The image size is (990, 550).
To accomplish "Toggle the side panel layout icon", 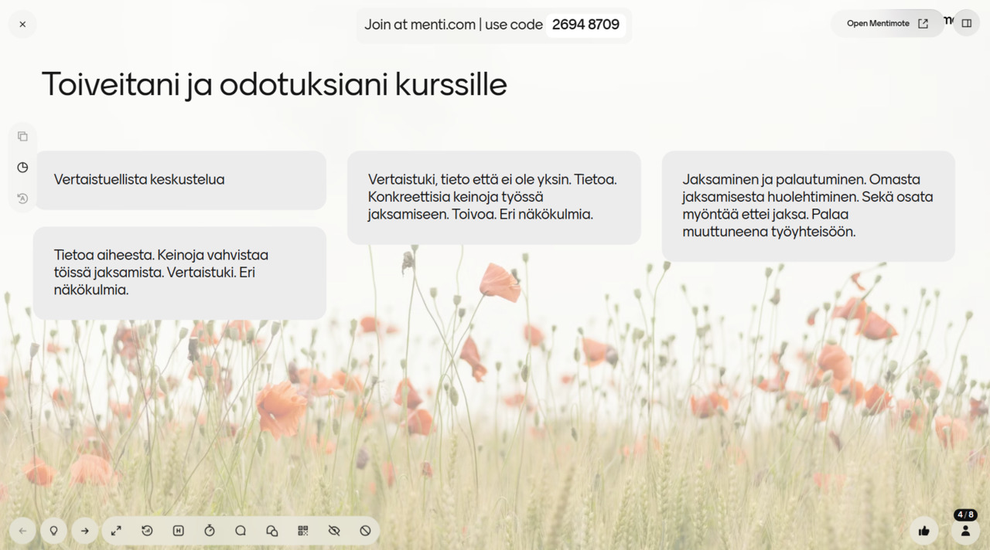I will point(966,23).
